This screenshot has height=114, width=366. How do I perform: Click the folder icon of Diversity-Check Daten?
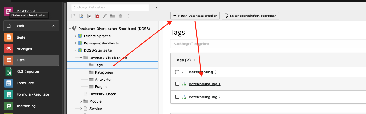pos(86,57)
